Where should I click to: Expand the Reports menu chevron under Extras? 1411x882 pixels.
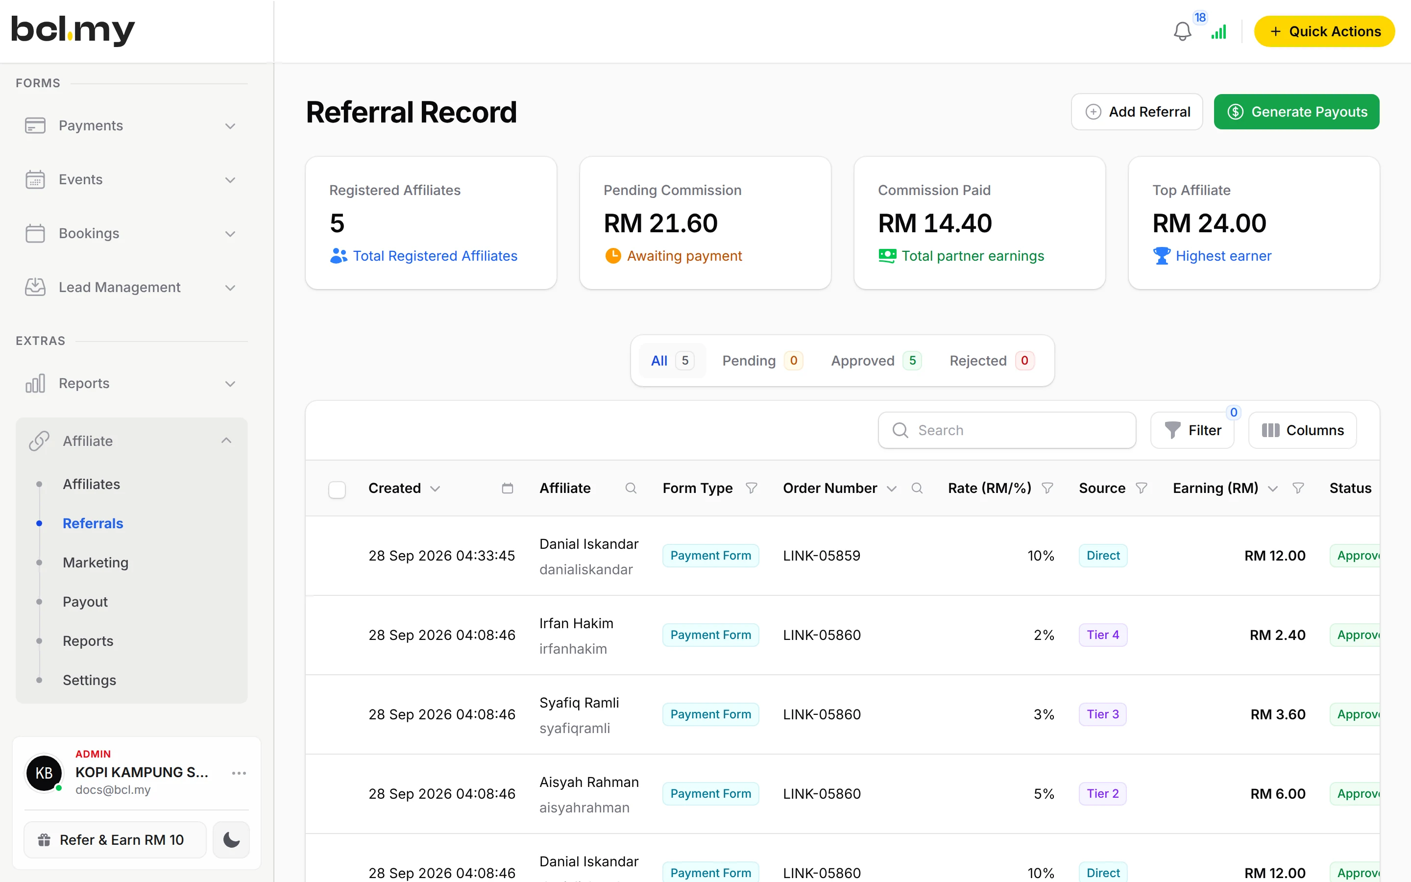pyautogui.click(x=230, y=384)
